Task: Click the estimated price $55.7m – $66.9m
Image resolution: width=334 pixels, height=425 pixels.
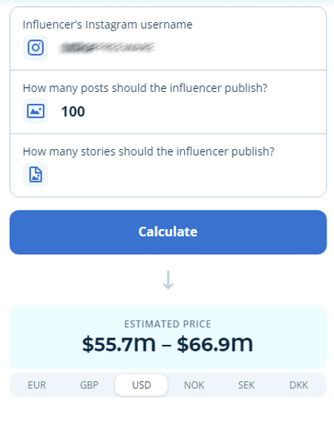Action: pos(168,344)
